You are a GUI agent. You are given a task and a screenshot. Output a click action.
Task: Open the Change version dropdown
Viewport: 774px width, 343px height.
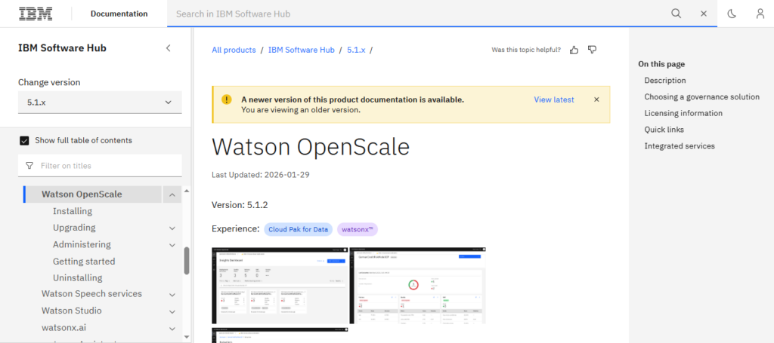tap(101, 103)
